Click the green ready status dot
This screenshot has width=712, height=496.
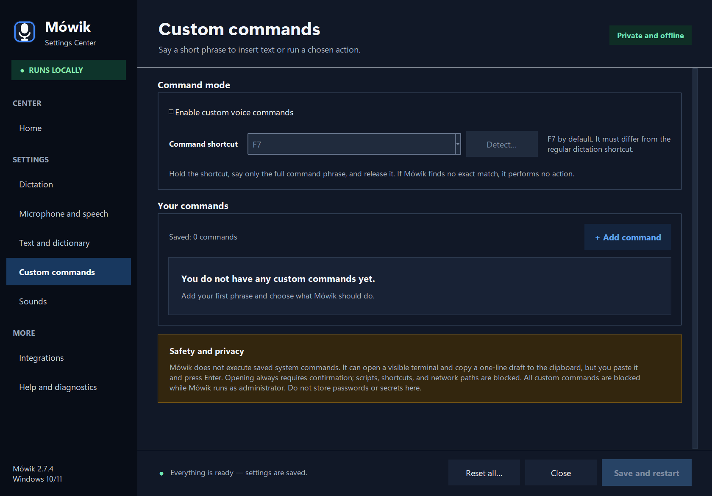[x=161, y=474]
